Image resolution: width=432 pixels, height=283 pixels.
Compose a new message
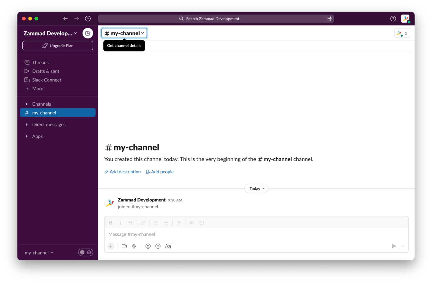88,33
